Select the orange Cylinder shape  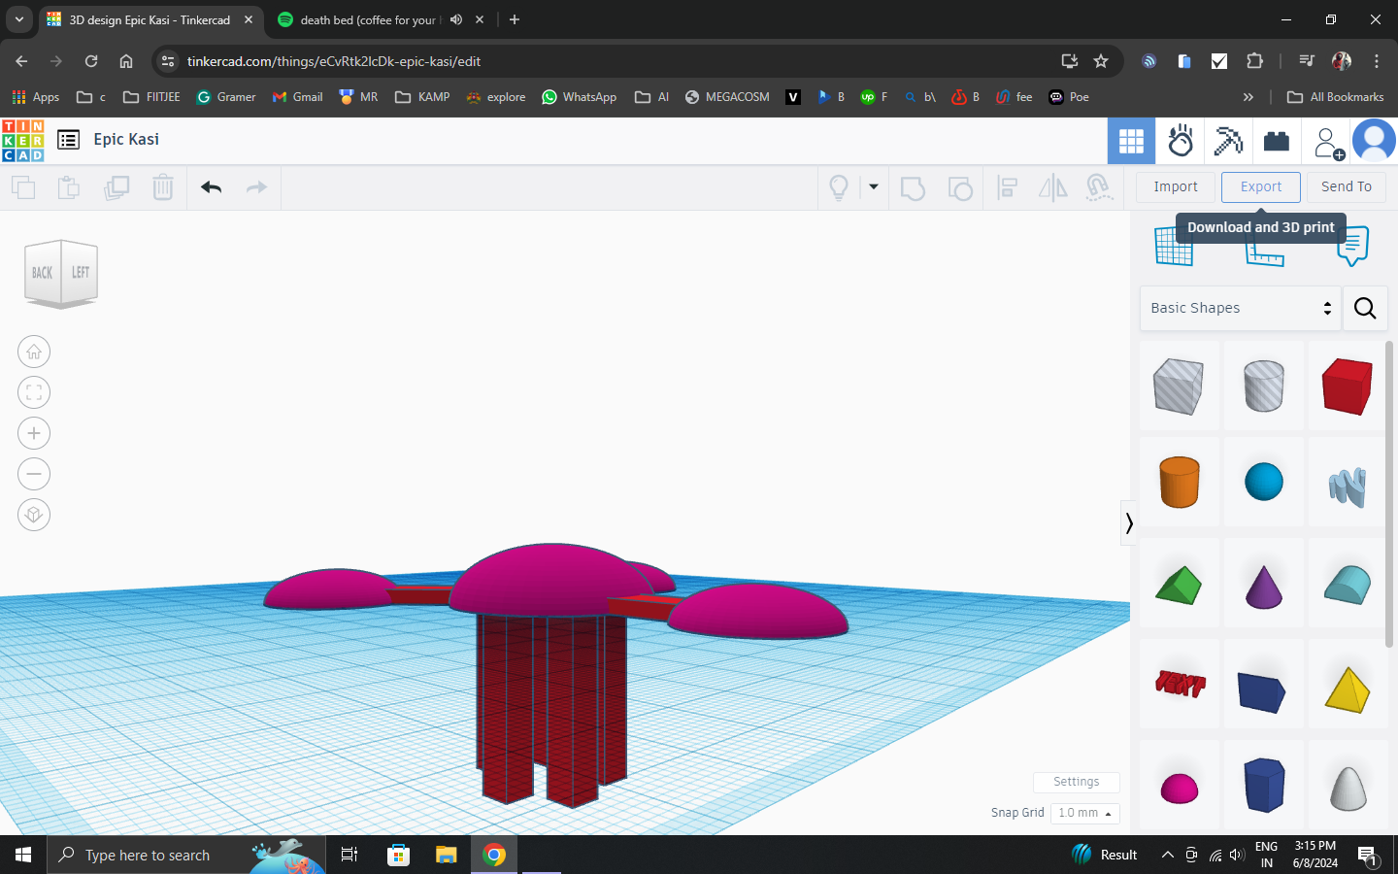click(1179, 482)
